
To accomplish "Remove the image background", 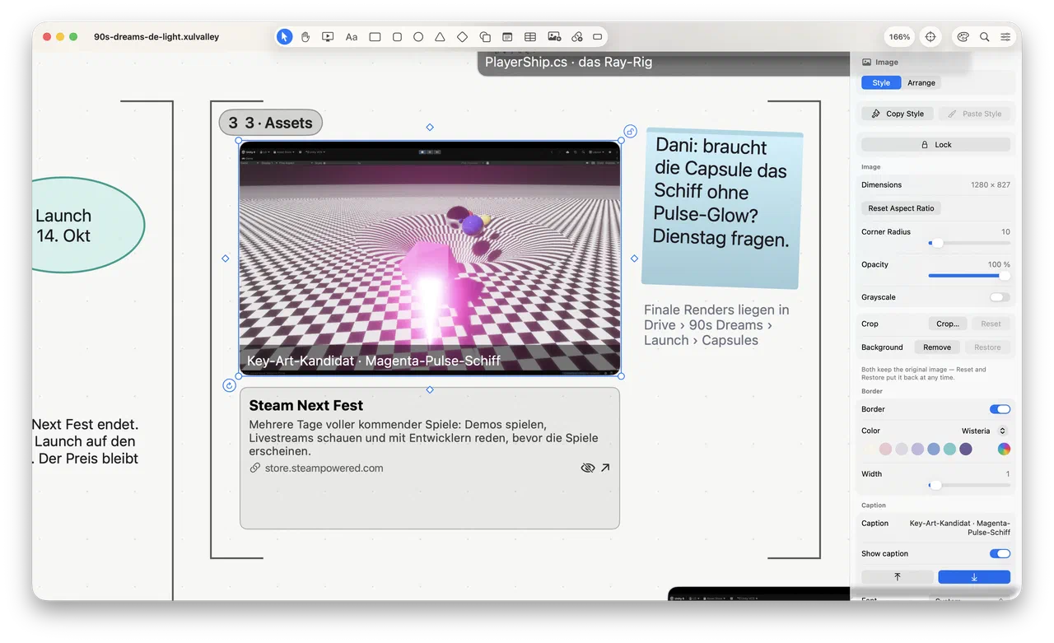I will [x=937, y=347].
